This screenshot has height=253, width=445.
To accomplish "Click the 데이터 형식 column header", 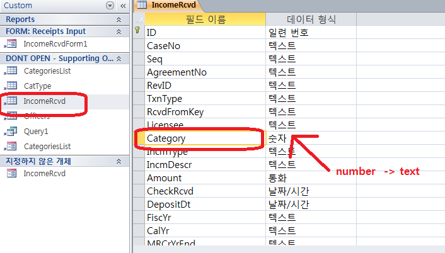I will pos(311,20).
